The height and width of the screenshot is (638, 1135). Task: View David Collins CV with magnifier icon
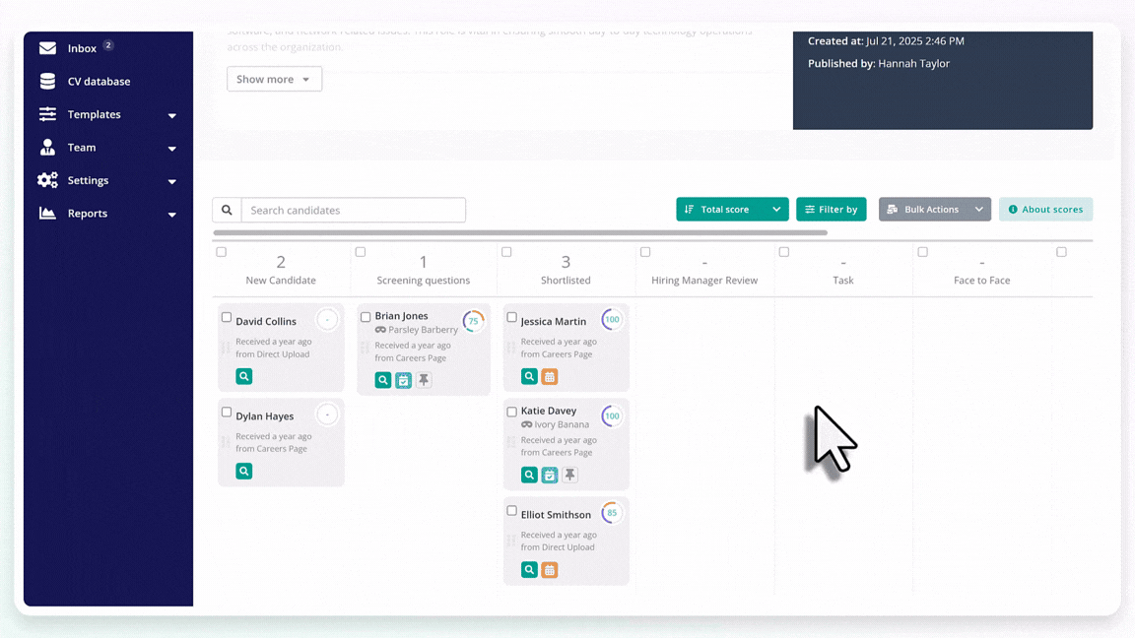(244, 376)
